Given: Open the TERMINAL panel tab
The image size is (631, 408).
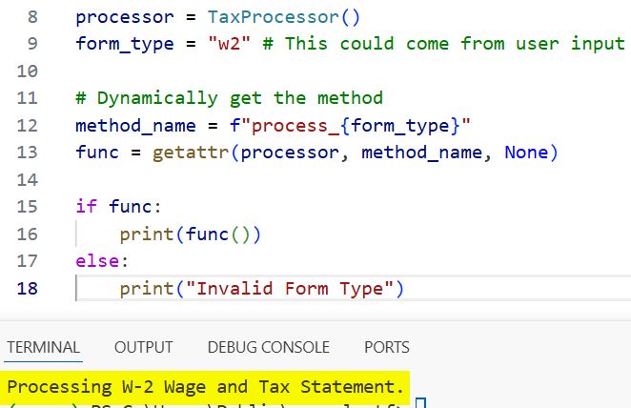Looking at the screenshot, I should [x=43, y=347].
